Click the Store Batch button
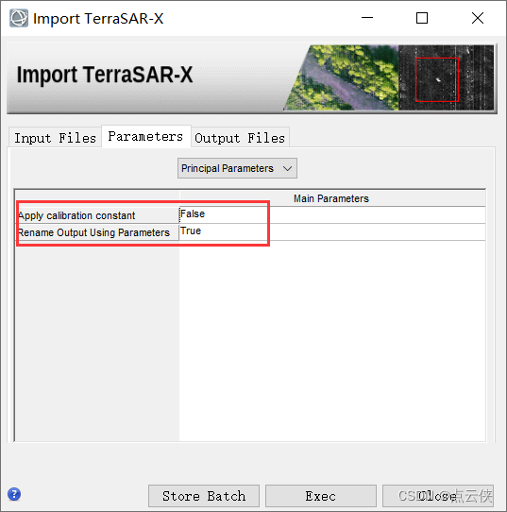 click(x=204, y=496)
